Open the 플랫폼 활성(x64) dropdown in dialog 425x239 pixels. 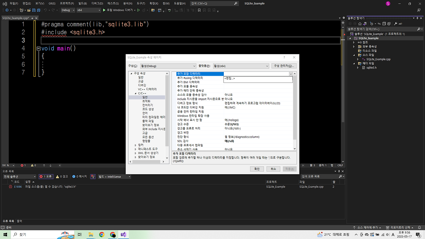pyautogui.click(x=241, y=66)
